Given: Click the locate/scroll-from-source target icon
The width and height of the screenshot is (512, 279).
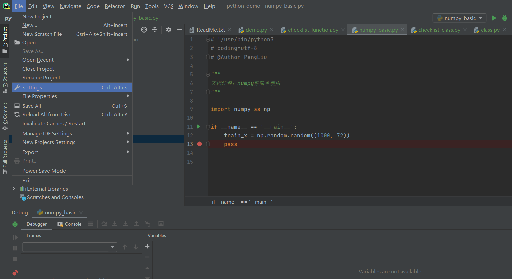Looking at the screenshot, I should click(144, 30).
